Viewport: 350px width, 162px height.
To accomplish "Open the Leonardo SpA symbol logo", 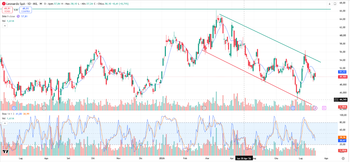I will (x=4, y=4).
